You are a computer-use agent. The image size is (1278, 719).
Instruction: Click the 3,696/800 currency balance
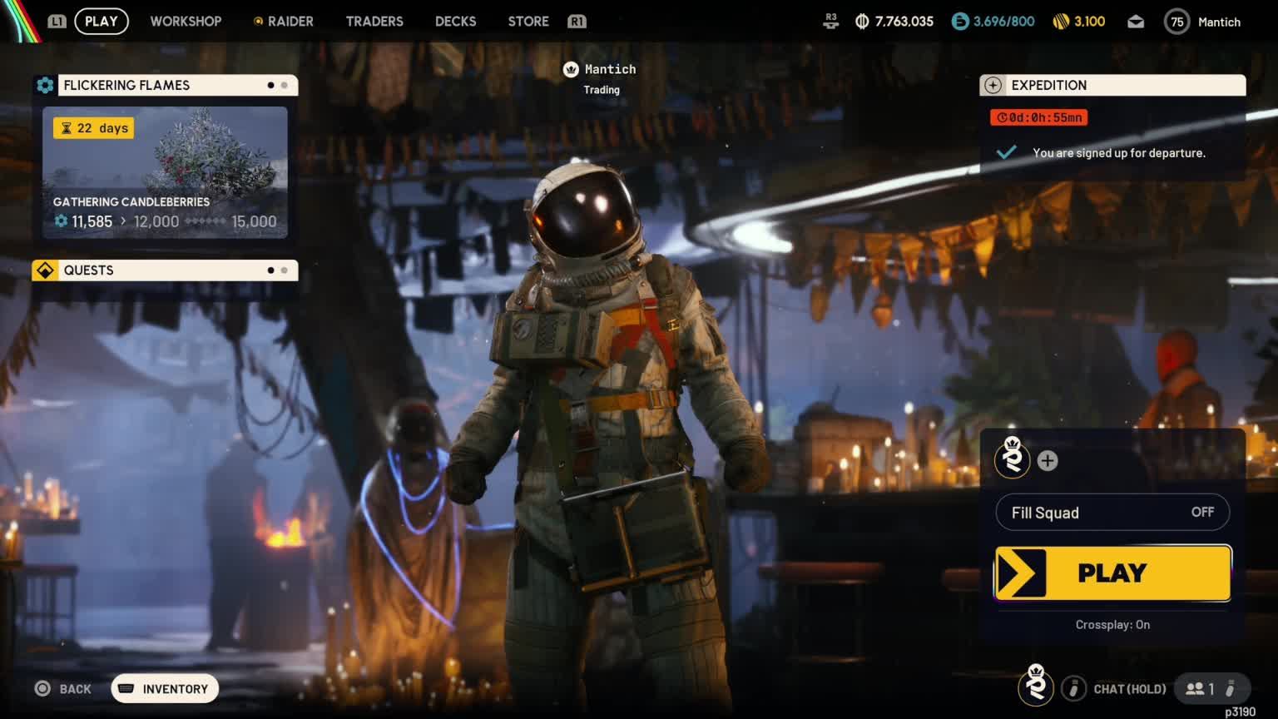click(1003, 22)
